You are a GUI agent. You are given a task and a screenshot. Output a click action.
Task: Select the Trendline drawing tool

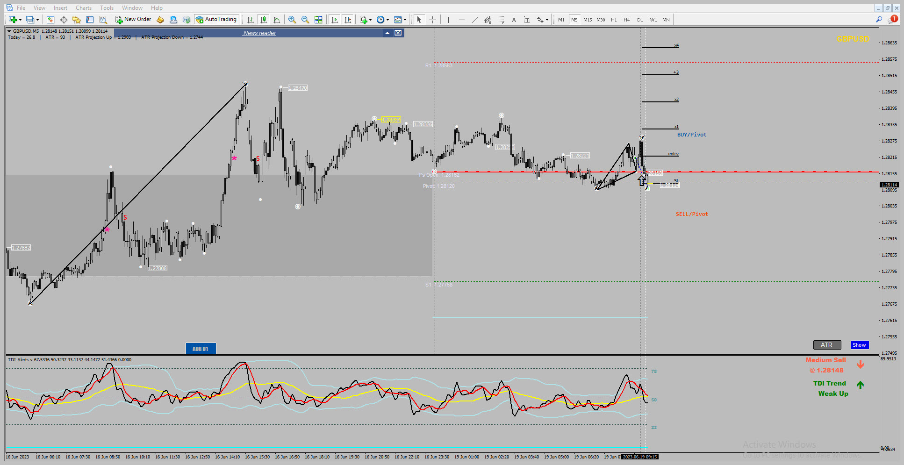tap(475, 20)
